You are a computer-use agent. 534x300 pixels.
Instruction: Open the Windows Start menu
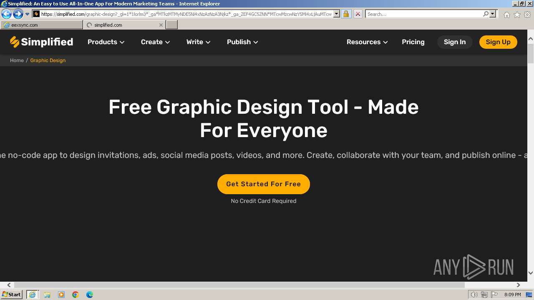11,294
